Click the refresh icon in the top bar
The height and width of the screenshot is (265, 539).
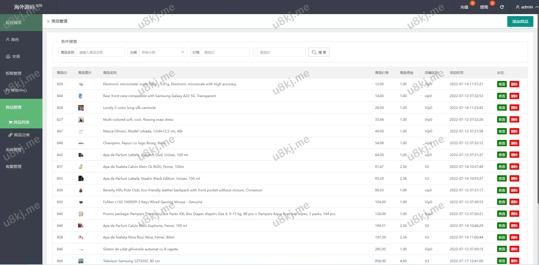coord(502,7)
